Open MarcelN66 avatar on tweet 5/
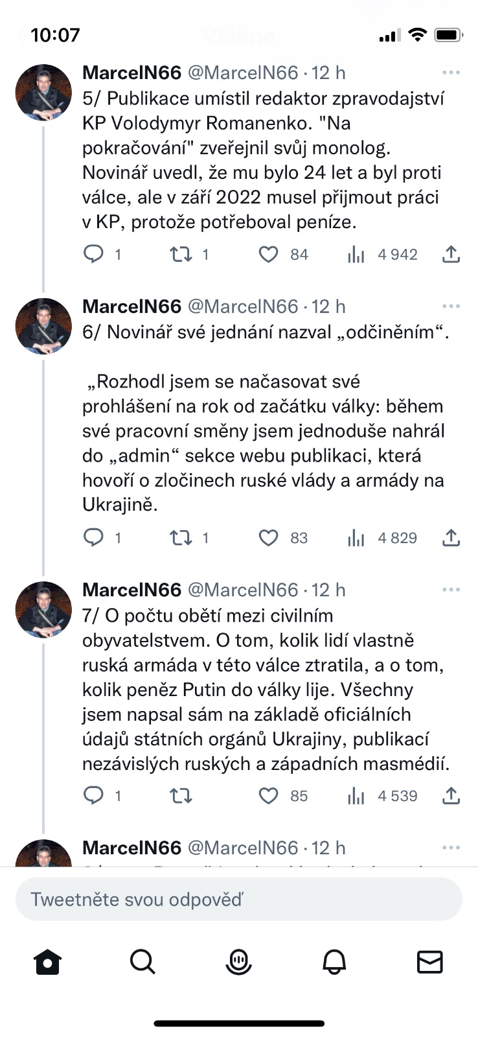 tap(43, 92)
